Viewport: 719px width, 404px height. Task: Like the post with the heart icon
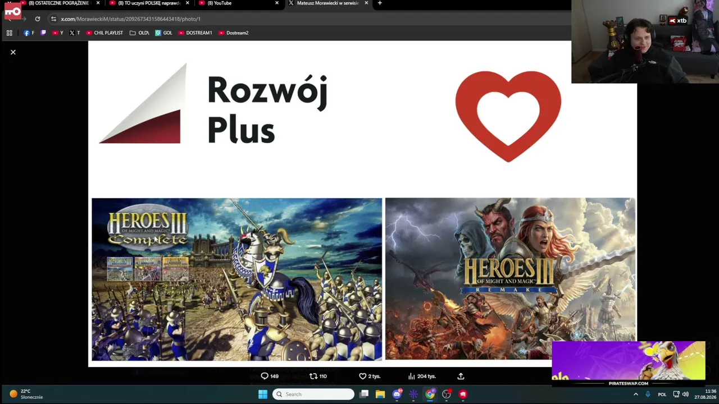[x=362, y=376]
